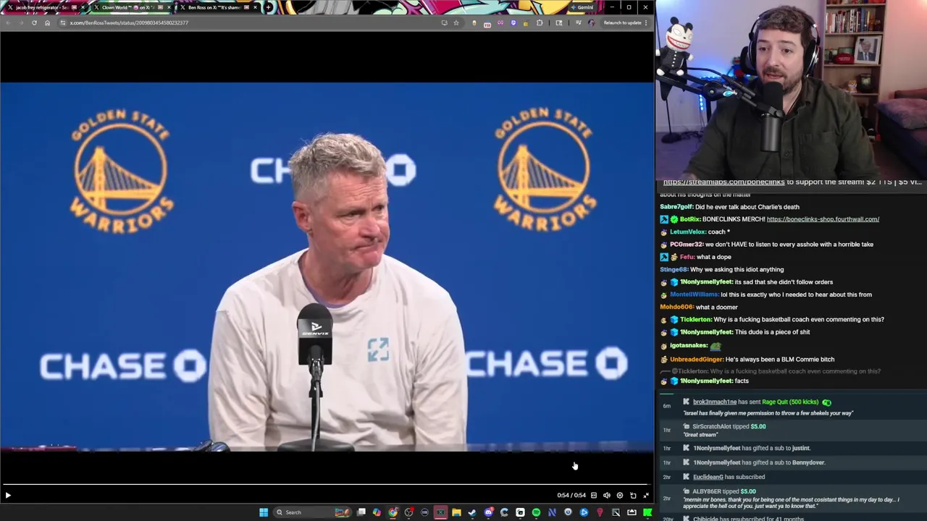Open the green Kick app taskbar icon
927x521 pixels.
point(647,512)
